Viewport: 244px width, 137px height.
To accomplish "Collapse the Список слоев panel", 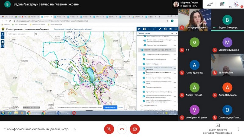I will point(172,33).
